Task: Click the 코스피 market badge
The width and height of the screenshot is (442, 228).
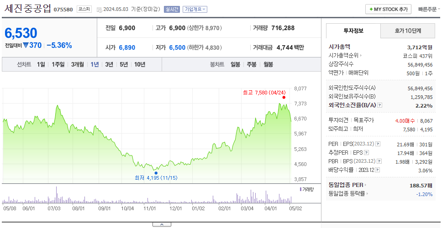Action: [x=84, y=9]
